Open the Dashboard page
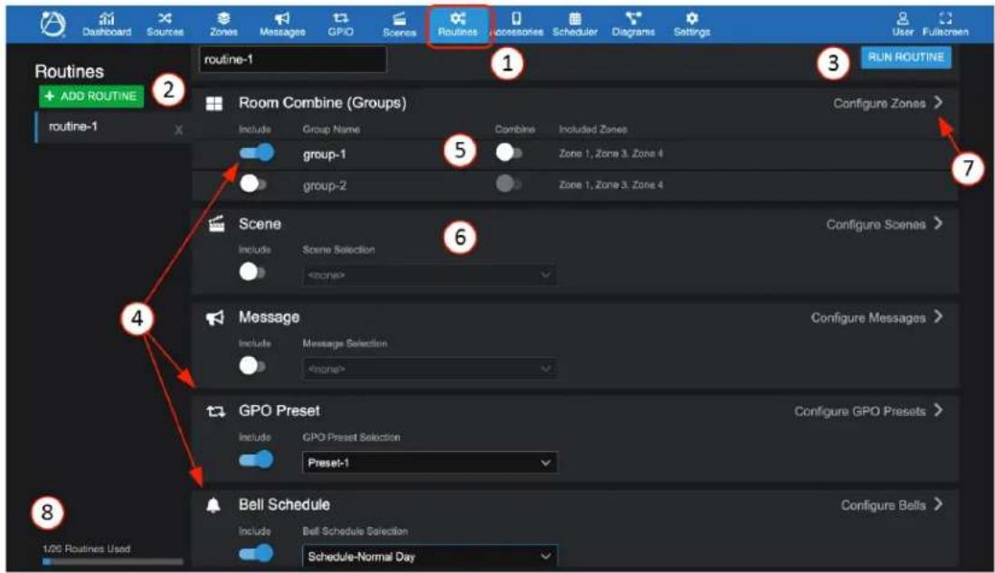The image size is (995, 573). point(107,24)
